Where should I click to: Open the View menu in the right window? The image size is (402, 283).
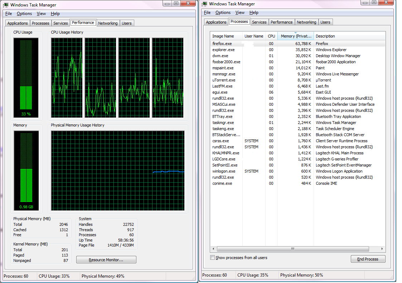point(239,13)
